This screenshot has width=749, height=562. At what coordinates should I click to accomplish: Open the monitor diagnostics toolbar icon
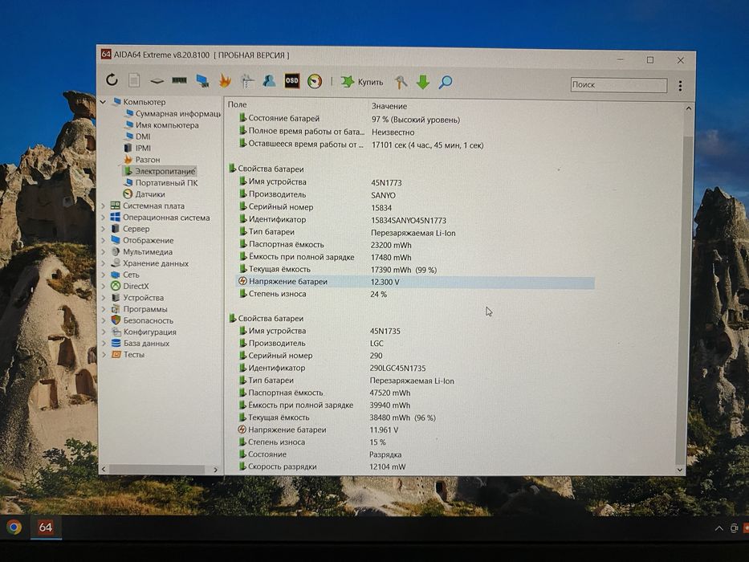[x=202, y=81]
